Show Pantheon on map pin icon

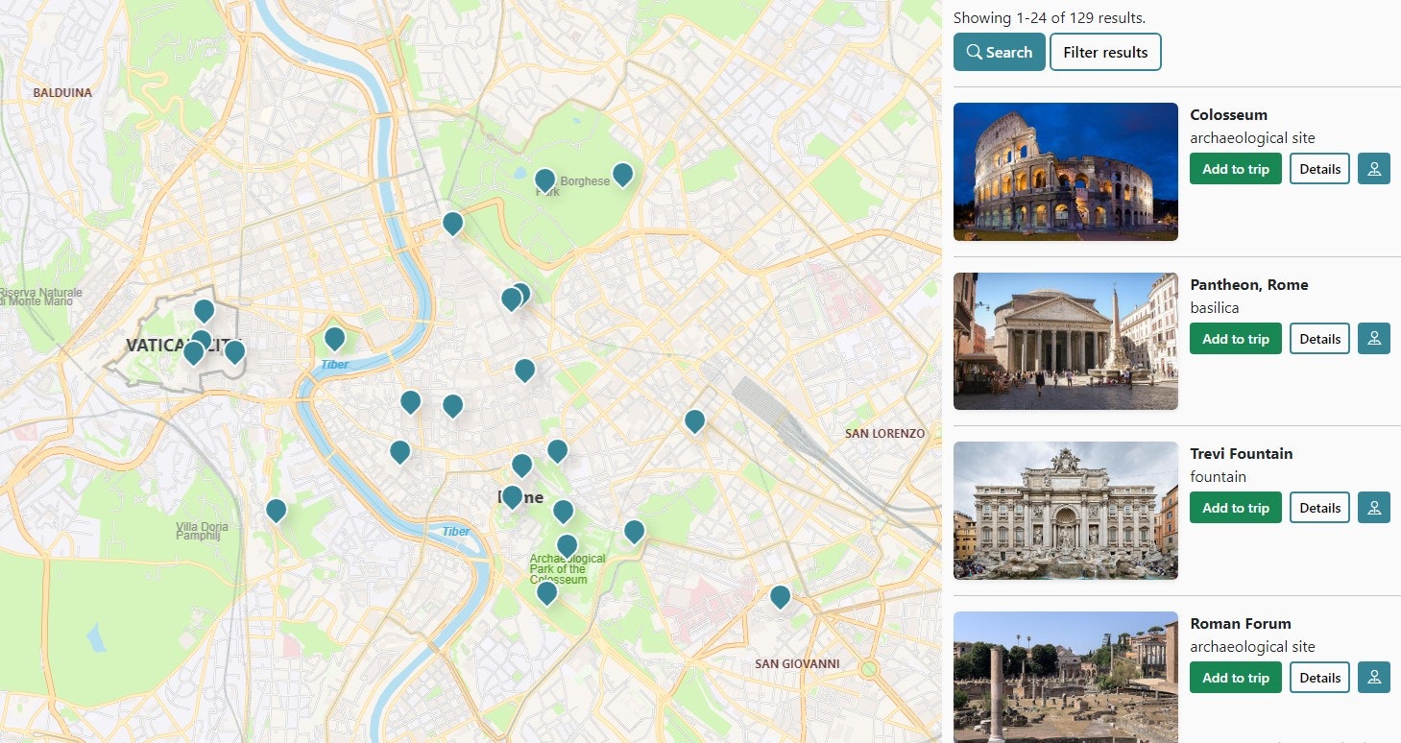point(1373,339)
